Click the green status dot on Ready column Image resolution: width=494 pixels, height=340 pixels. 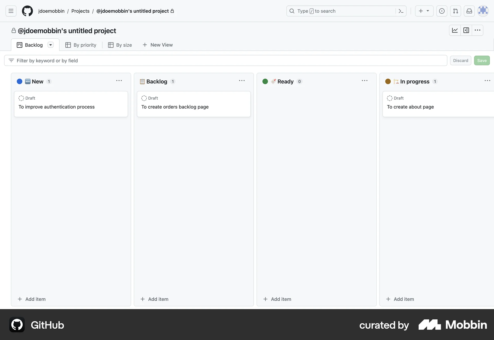[265, 81]
